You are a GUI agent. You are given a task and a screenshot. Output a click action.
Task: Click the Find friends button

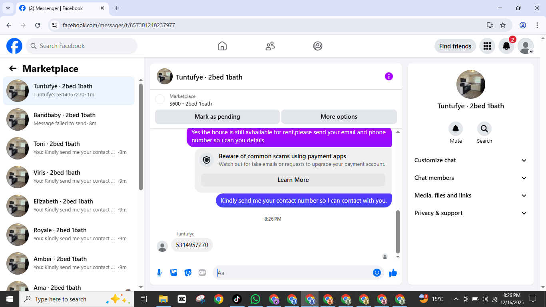[455, 46]
